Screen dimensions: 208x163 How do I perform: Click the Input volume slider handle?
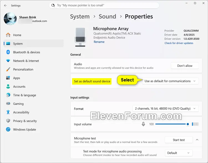[x=187, y=124]
